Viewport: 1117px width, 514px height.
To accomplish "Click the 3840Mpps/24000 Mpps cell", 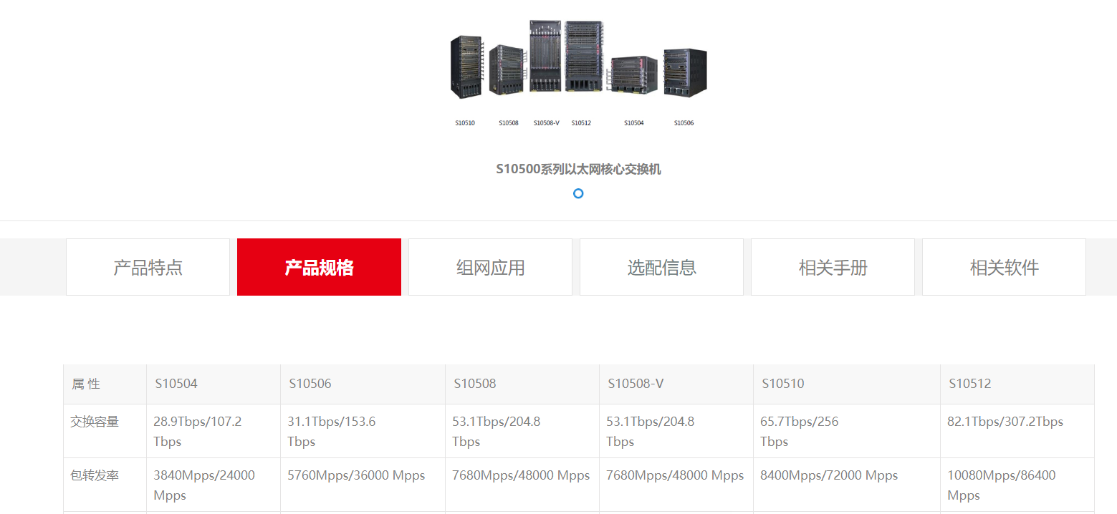I will pos(214,485).
